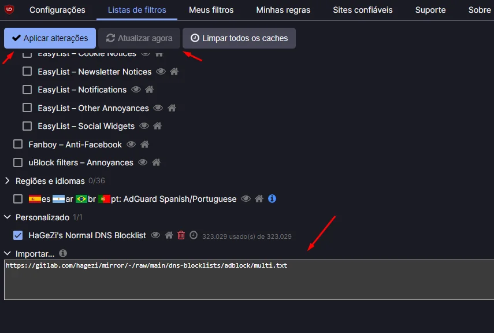Screen dimensions: 494x333
Task: Collapse the Personalizado section
Action: tap(7, 217)
